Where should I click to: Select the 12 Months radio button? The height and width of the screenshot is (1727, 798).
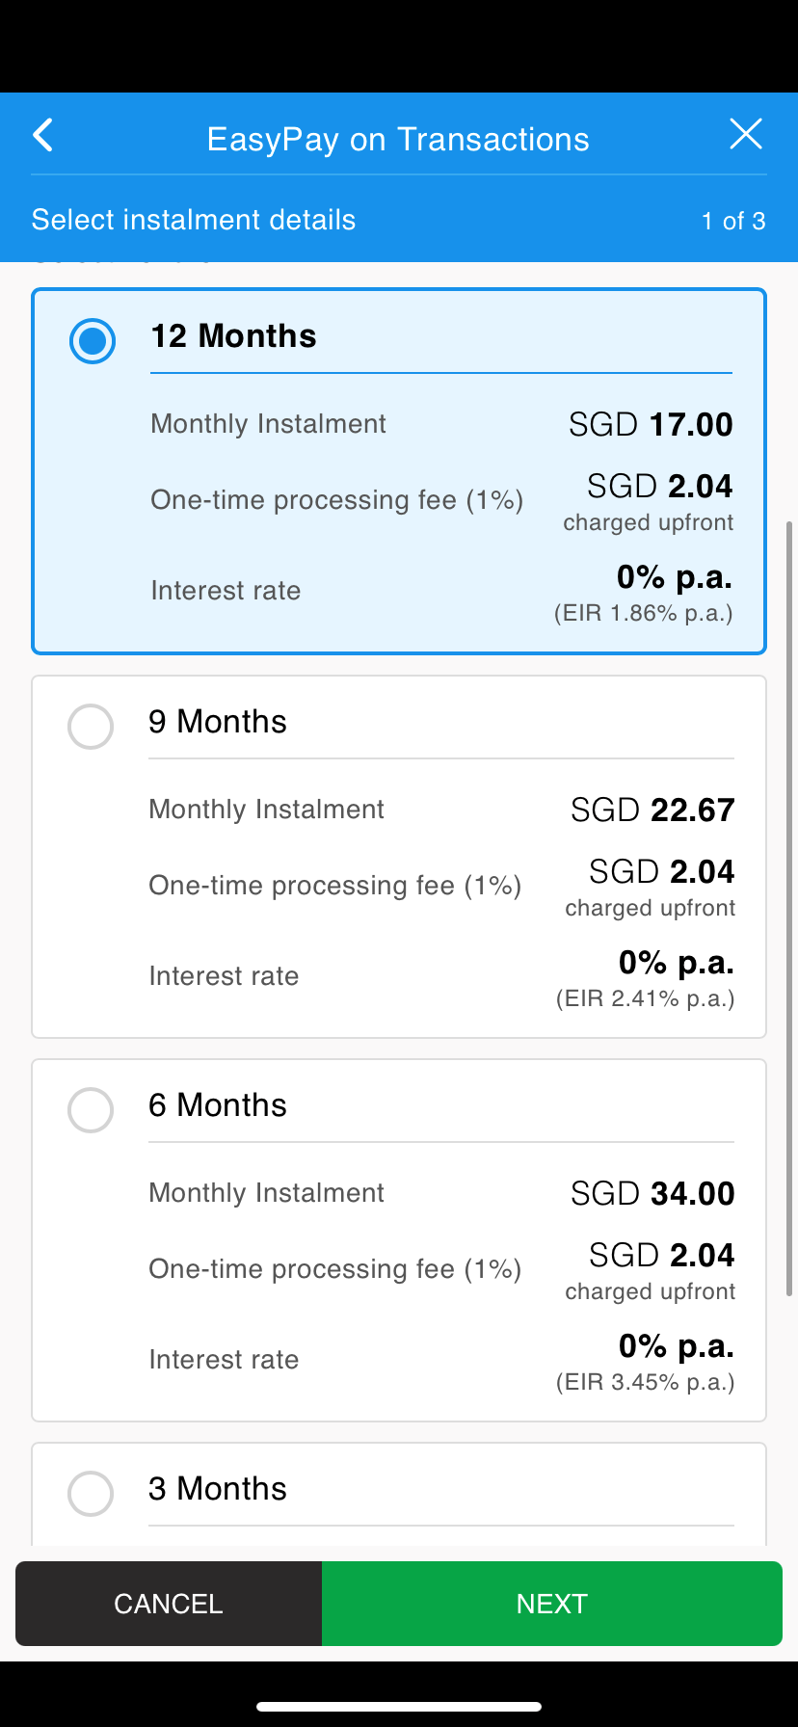(93, 341)
